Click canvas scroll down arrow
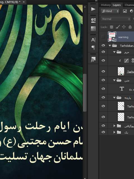Screen dimensions: 134x179 [85, 178]
